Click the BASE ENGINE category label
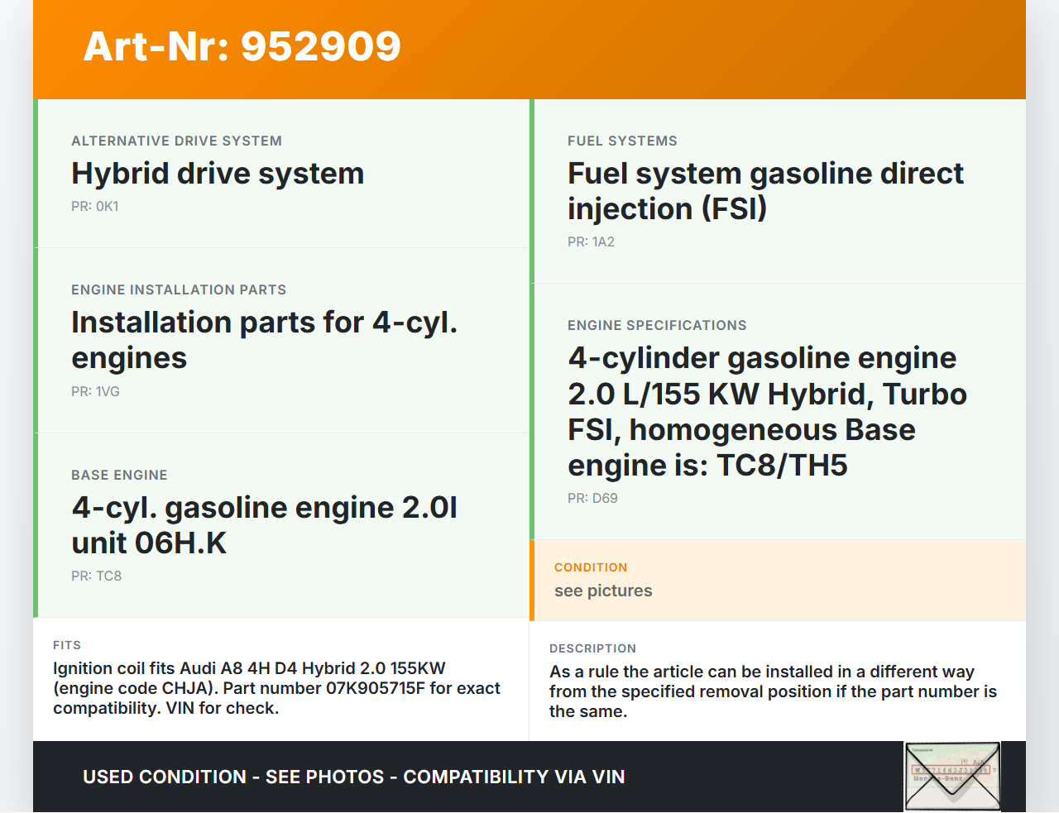Image resolution: width=1059 pixels, height=813 pixels. pos(119,476)
